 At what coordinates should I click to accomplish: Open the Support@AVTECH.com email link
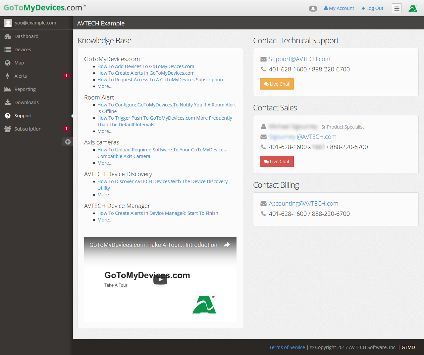tap(299, 59)
